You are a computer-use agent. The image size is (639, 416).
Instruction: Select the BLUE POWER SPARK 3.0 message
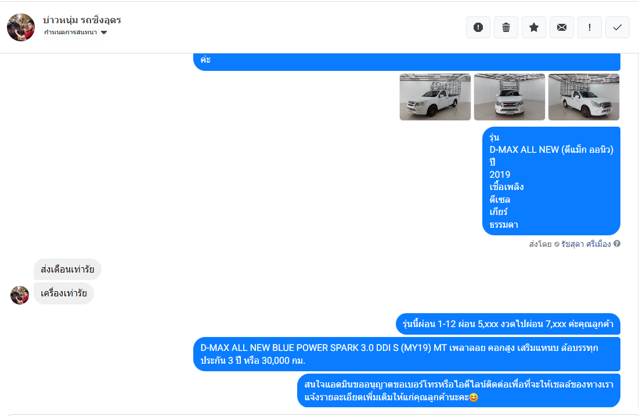pos(407,354)
